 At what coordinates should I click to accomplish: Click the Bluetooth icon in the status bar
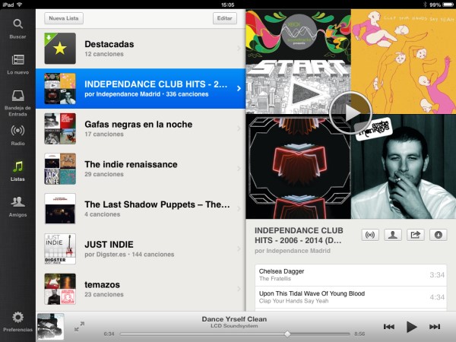pyautogui.click(x=425, y=5)
